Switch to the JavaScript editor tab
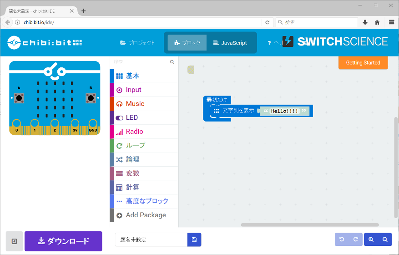 tap(230, 43)
